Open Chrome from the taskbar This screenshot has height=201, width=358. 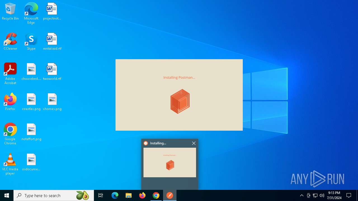click(x=156, y=195)
